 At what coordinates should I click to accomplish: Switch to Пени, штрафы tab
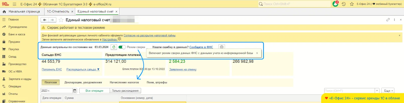(x=157, y=82)
